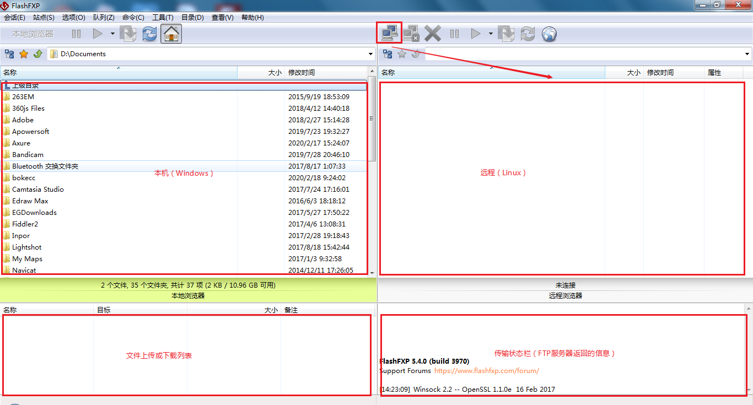Click the local file list vertical scrollbar
The width and height of the screenshot is (753, 405).
click(372, 118)
